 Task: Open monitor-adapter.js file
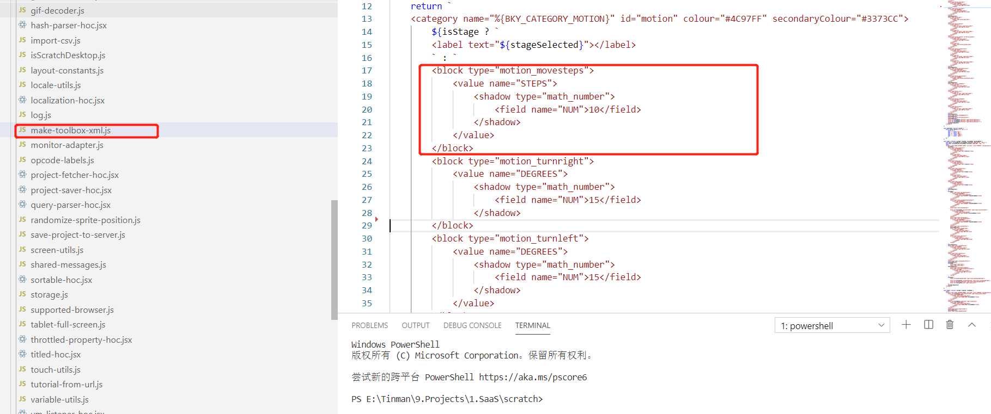67,145
